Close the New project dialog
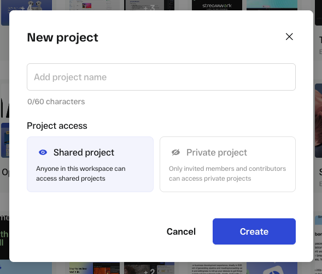Image resolution: width=322 pixels, height=274 pixels. pyautogui.click(x=289, y=37)
